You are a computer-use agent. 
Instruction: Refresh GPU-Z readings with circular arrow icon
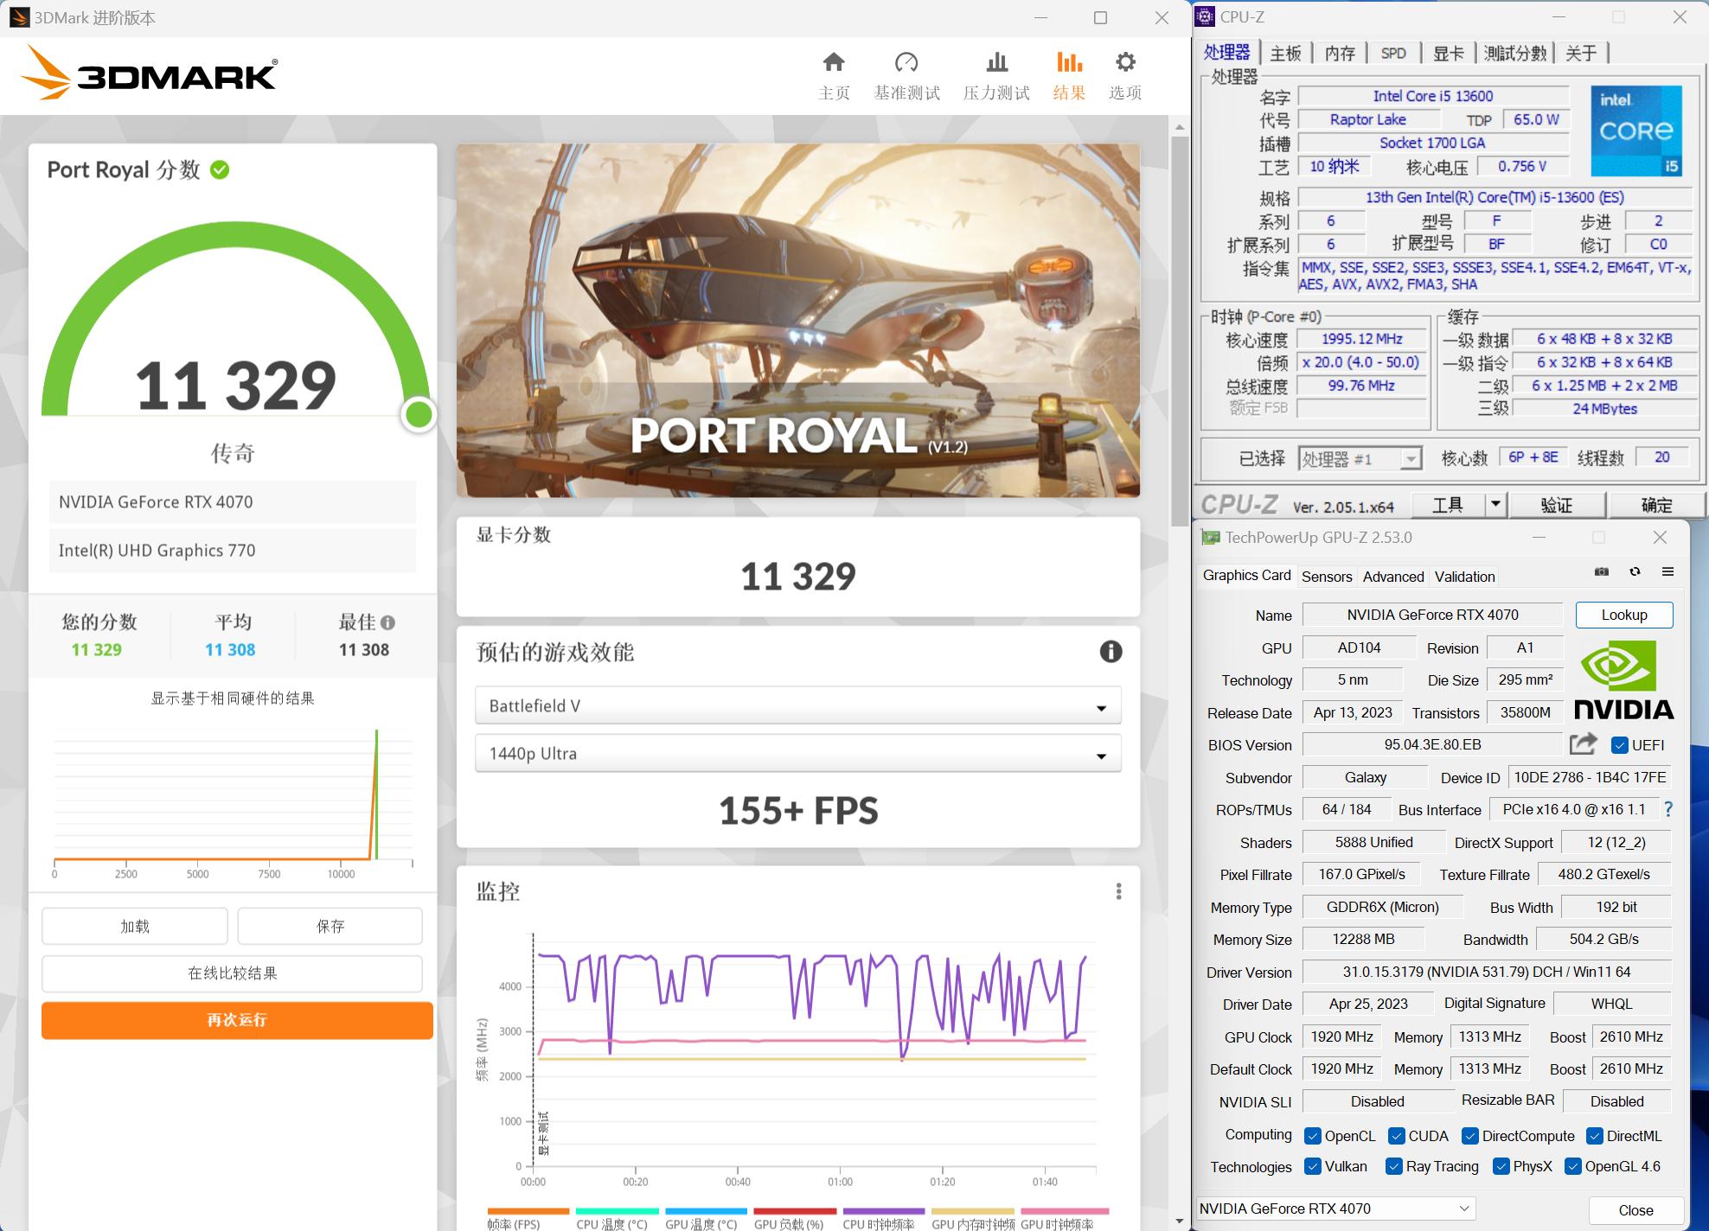[x=1635, y=572]
